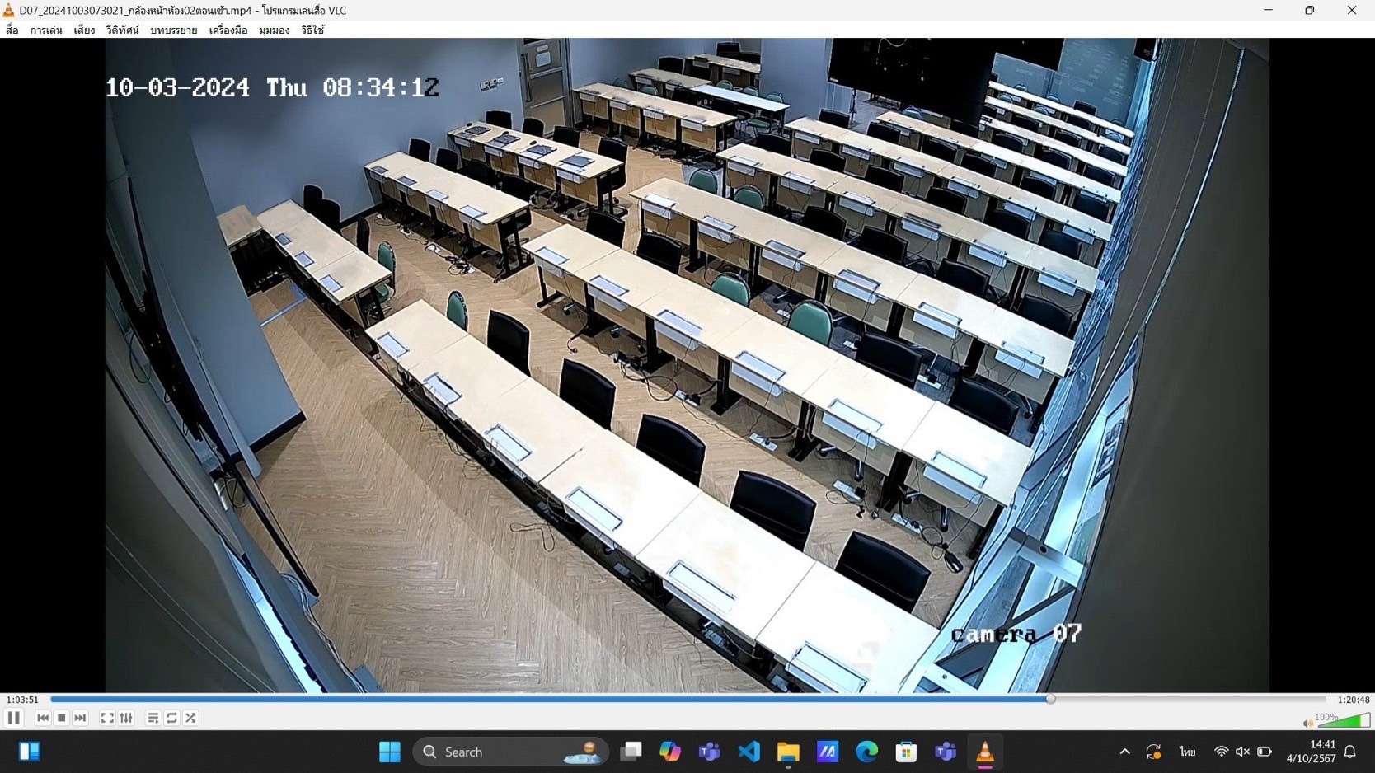The image size is (1375, 773).
Task: Toggle fullscreen video mode
Action: 106,718
